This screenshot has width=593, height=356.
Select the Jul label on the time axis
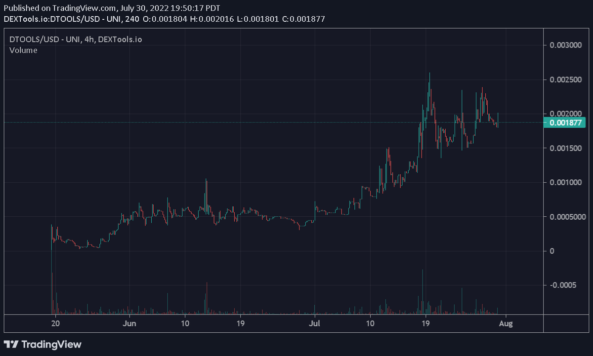tap(315, 323)
